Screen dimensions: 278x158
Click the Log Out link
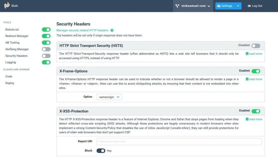pos(255,6)
